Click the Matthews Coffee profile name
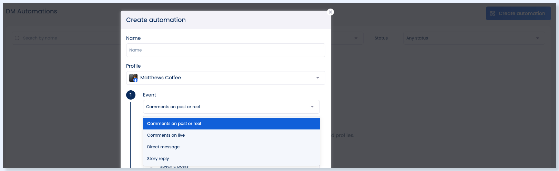 [x=161, y=78]
